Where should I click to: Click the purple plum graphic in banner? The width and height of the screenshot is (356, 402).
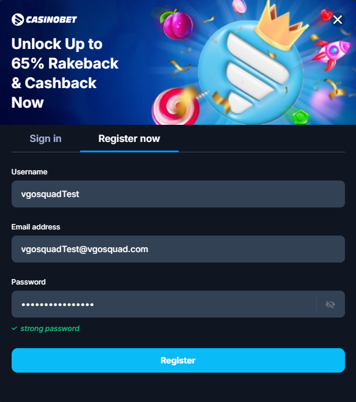pos(176,24)
